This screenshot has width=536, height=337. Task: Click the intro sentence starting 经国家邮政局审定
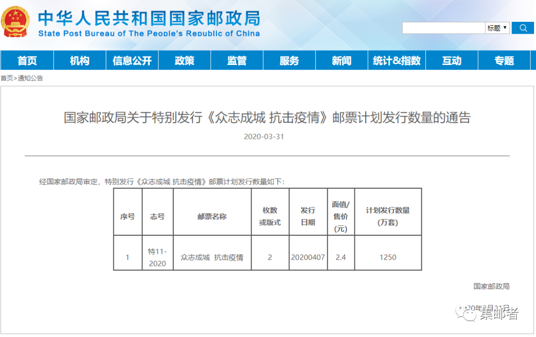click(x=162, y=182)
